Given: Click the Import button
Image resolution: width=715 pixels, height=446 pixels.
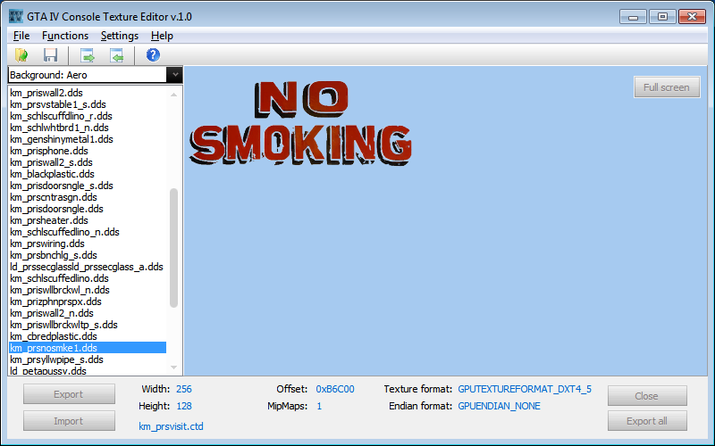Looking at the screenshot, I should pyautogui.click(x=69, y=421).
